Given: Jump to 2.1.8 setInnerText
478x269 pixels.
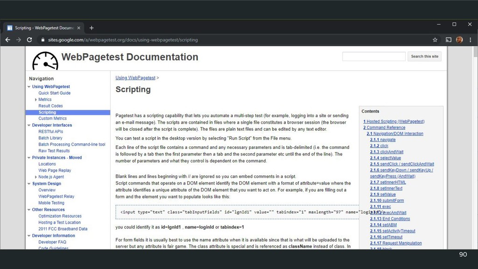Looking at the screenshot, I should [386, 189].
